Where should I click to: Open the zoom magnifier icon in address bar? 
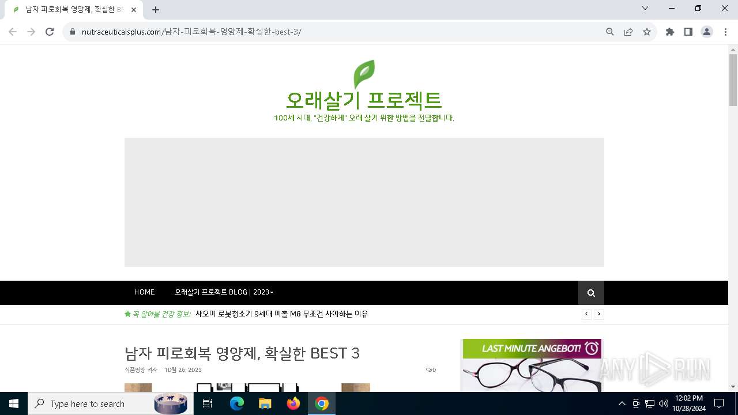pyautogui.click(x=610, y=32)
